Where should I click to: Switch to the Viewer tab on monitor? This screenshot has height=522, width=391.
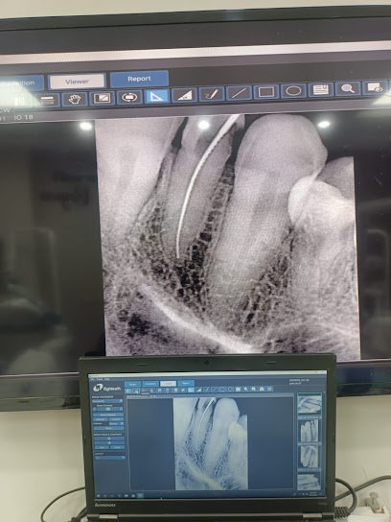(x=77, y=82)
